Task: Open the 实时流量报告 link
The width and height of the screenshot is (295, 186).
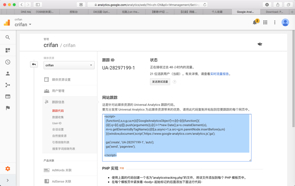Action: 219,74
